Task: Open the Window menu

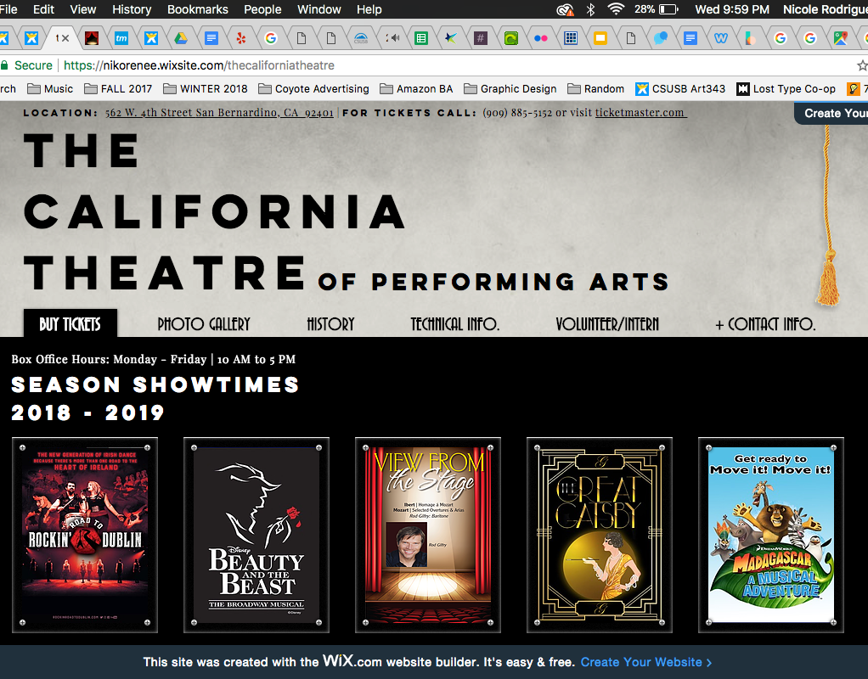Action: [x=318, y=9]
